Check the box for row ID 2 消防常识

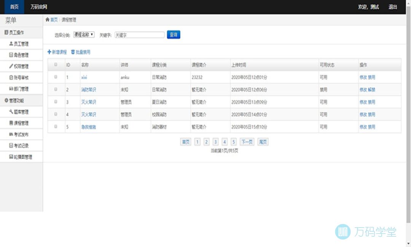56,89
